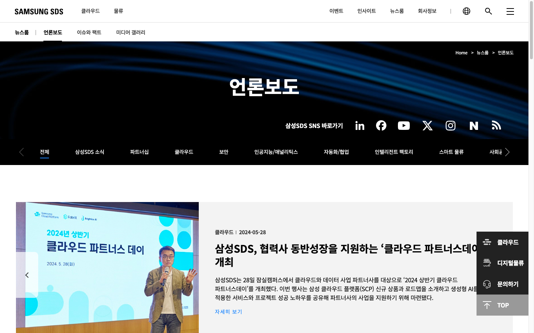Open 인사이트 in the top navigation
The image size is (534, 333).
367,11
